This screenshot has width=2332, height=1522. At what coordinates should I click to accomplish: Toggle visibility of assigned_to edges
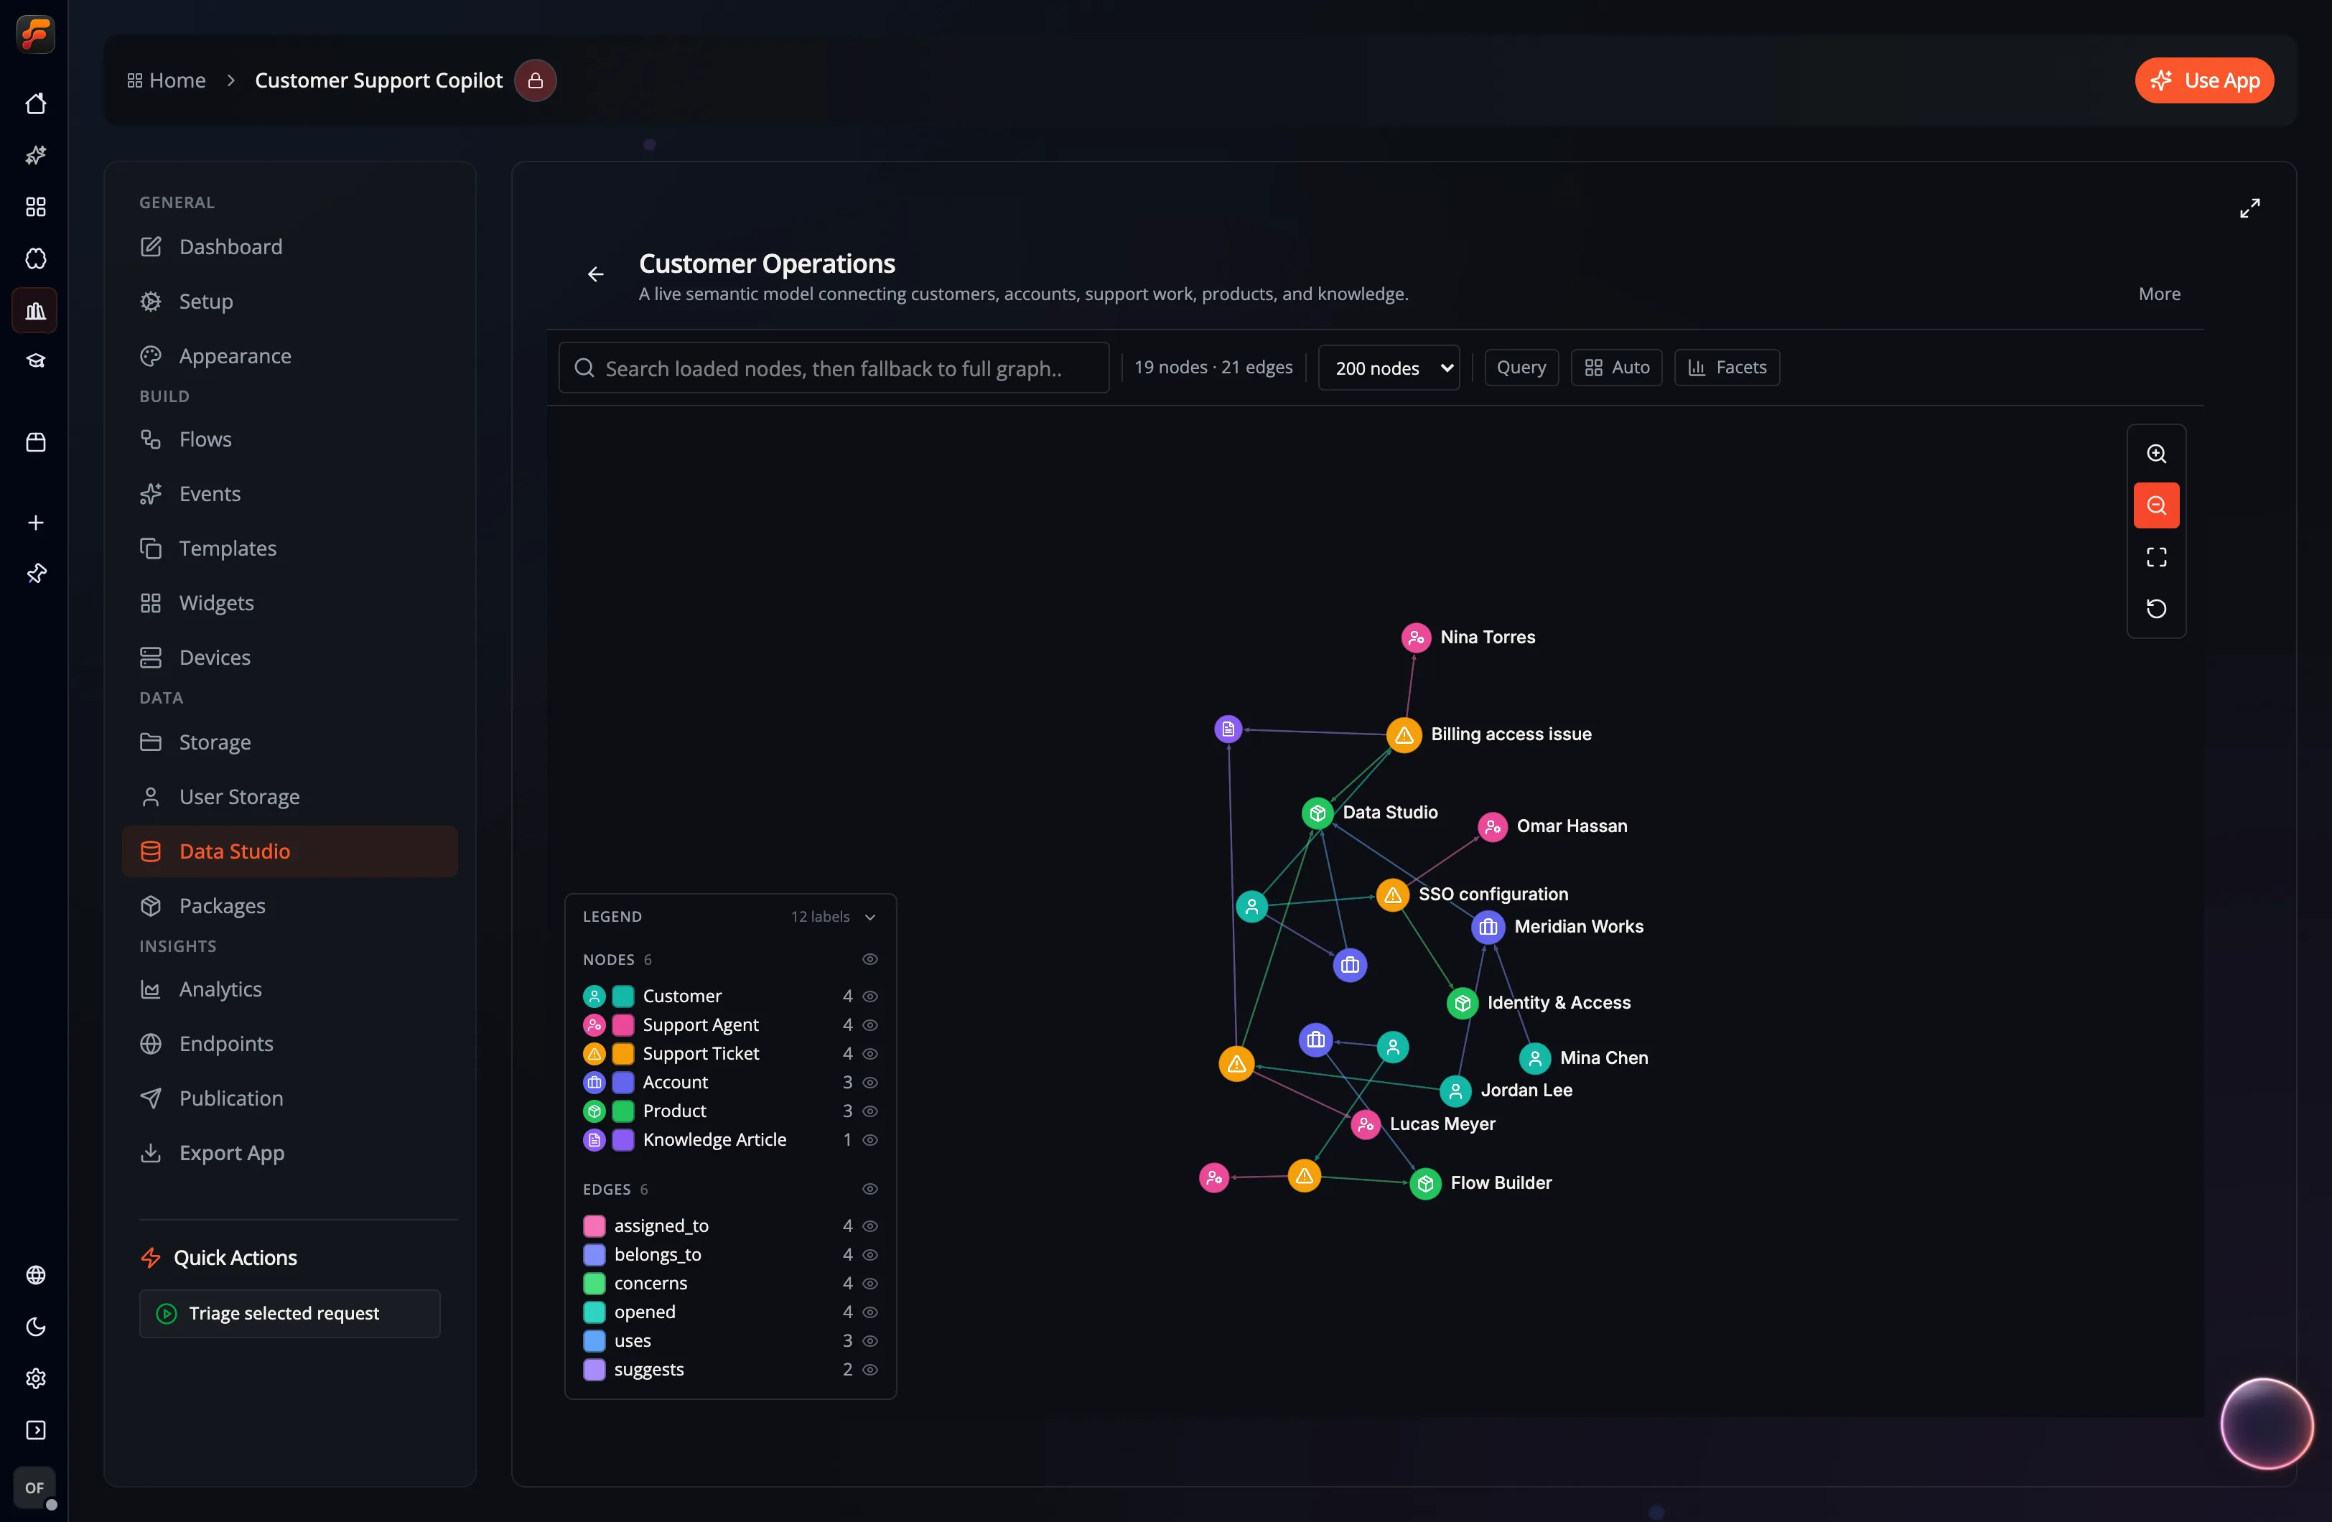(869, 1226)
